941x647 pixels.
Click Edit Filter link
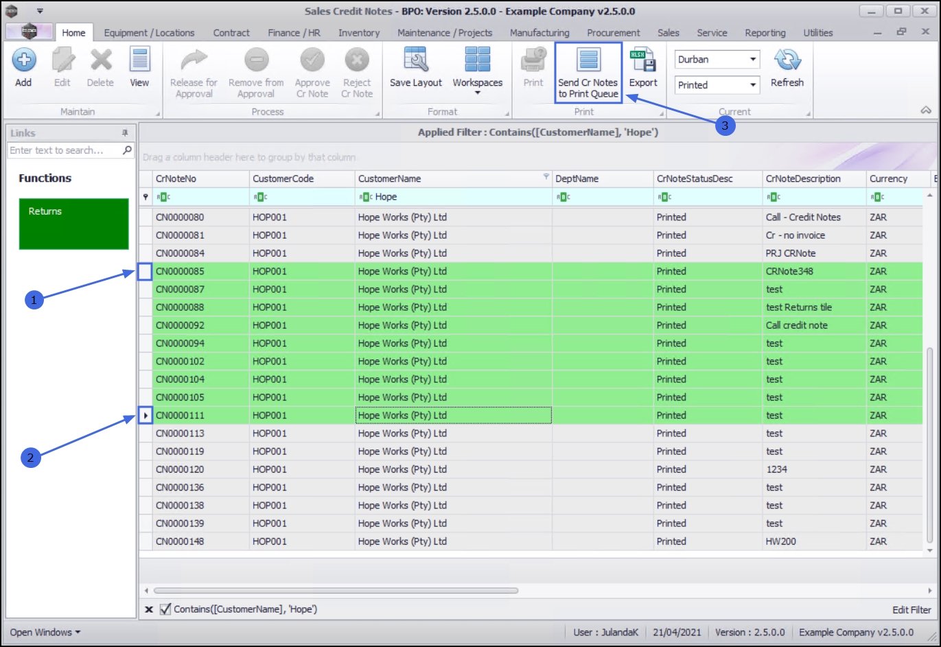[x=911, y=609]
